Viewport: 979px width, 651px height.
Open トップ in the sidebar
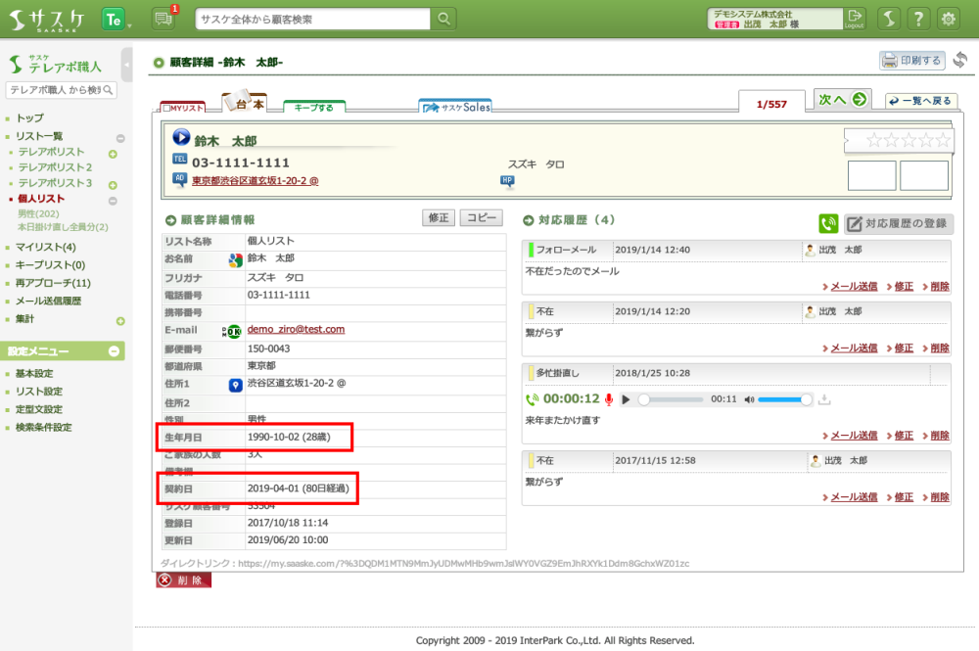coord(29,118)
